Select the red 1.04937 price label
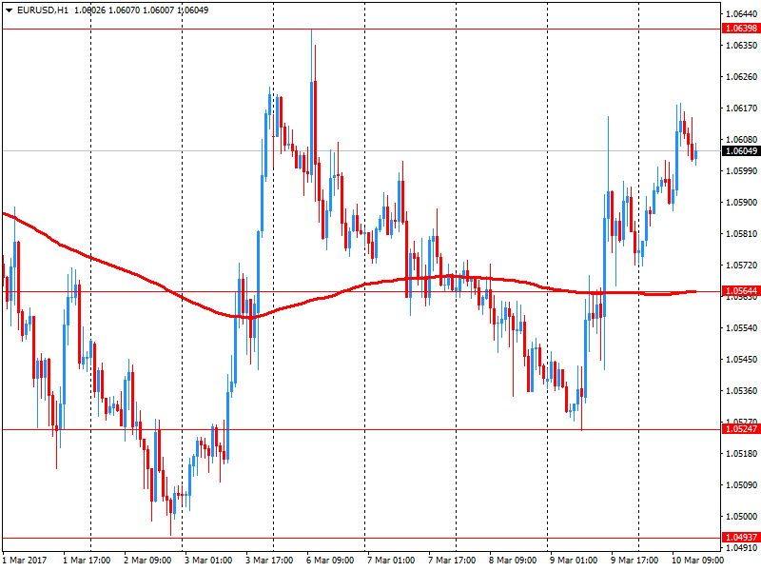 [740, 538]
